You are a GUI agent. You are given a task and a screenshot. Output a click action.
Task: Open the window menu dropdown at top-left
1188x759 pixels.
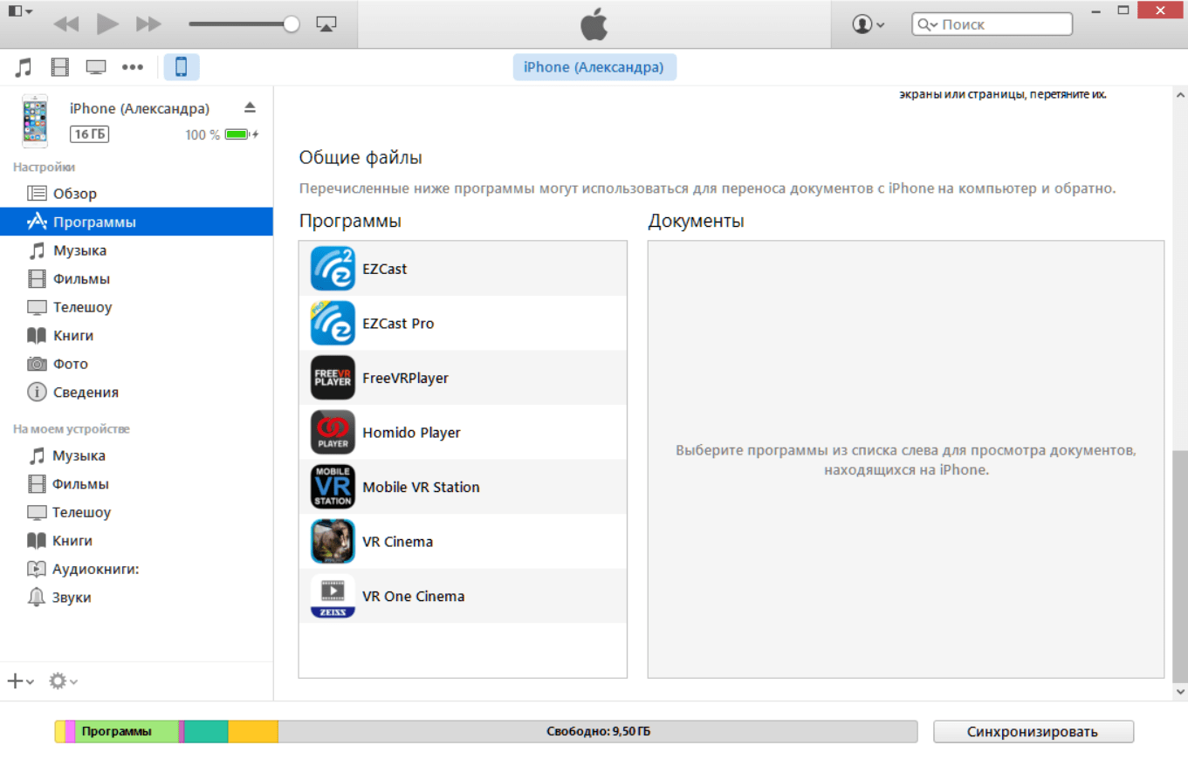coord(21,11)
